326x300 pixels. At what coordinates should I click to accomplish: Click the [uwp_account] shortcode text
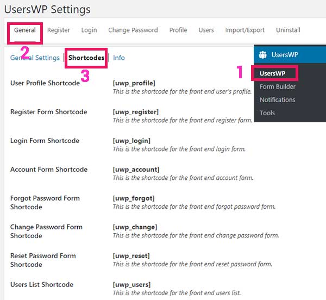point(136,170)
